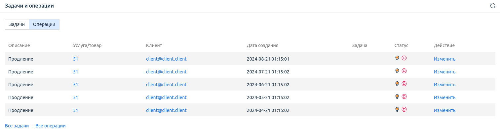The image size is (500, 134).
Task: Click red stop icon for 2024-07-21 operation
Action: (x=404, y=71)
